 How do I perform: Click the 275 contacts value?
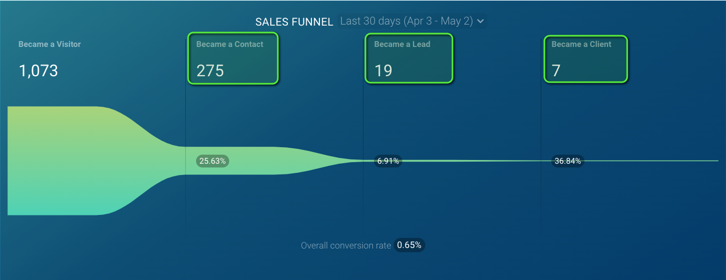coord(210,70)
